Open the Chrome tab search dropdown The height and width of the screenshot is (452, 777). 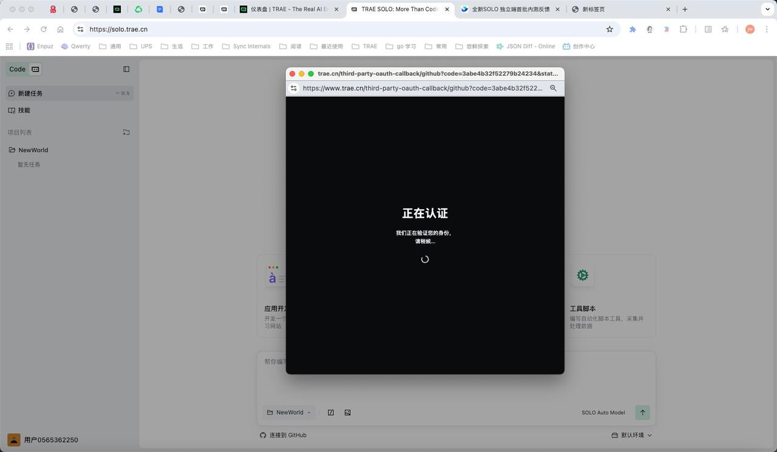[x=767, y=9]
